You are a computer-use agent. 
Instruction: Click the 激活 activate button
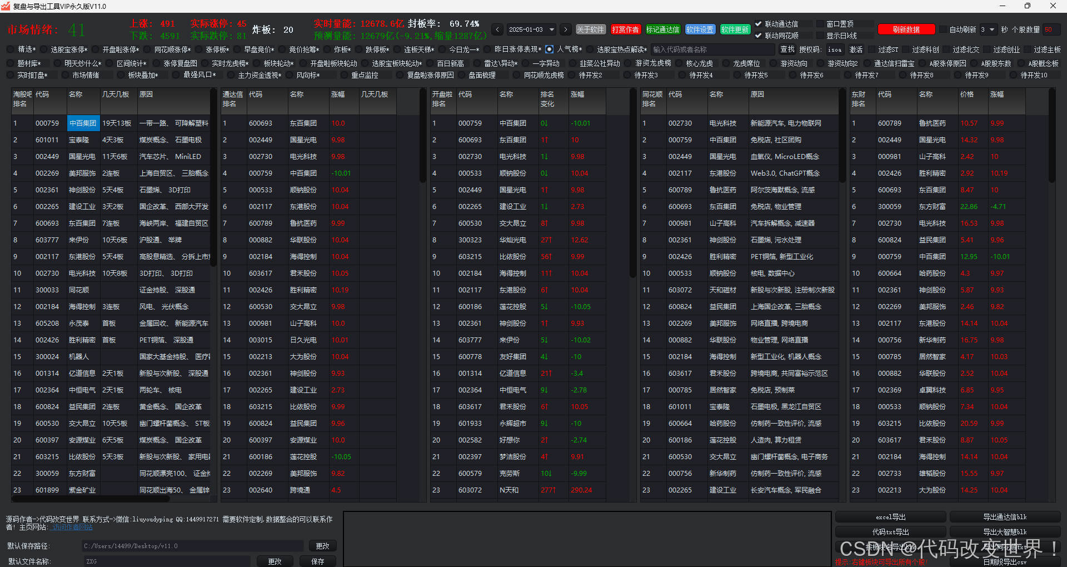pyautogui.click(x=856, y=49)
